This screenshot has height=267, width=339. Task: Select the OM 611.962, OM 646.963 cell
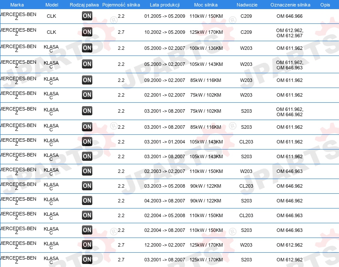click(x=290, y=65)
